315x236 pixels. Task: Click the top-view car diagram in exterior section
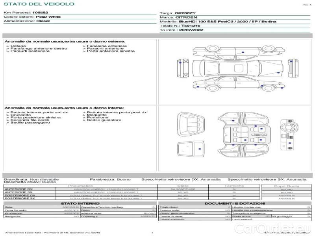pyautogui.click(x=235, y=68)
